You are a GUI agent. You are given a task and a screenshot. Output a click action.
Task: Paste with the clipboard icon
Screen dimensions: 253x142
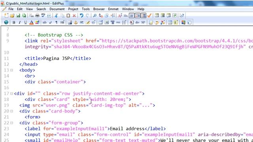[x=68, y=16]
